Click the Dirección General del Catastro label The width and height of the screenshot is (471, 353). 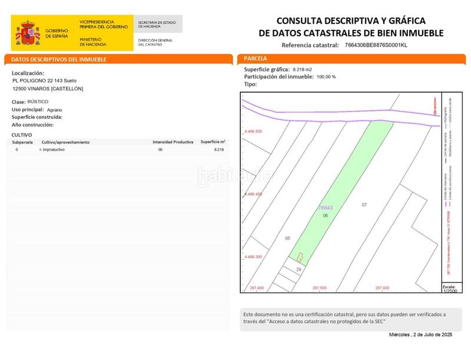coord(155,42)
